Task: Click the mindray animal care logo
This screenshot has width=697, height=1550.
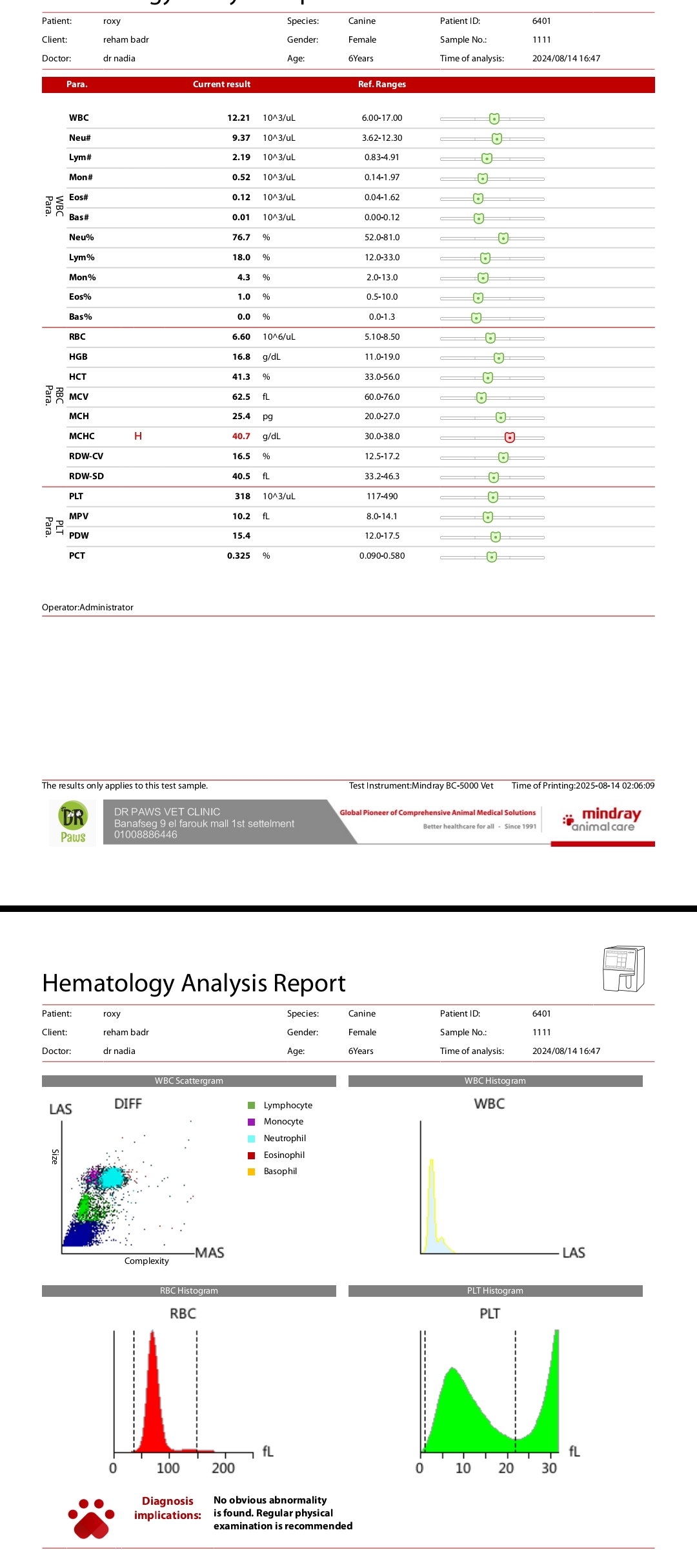Action: point(602,820)
